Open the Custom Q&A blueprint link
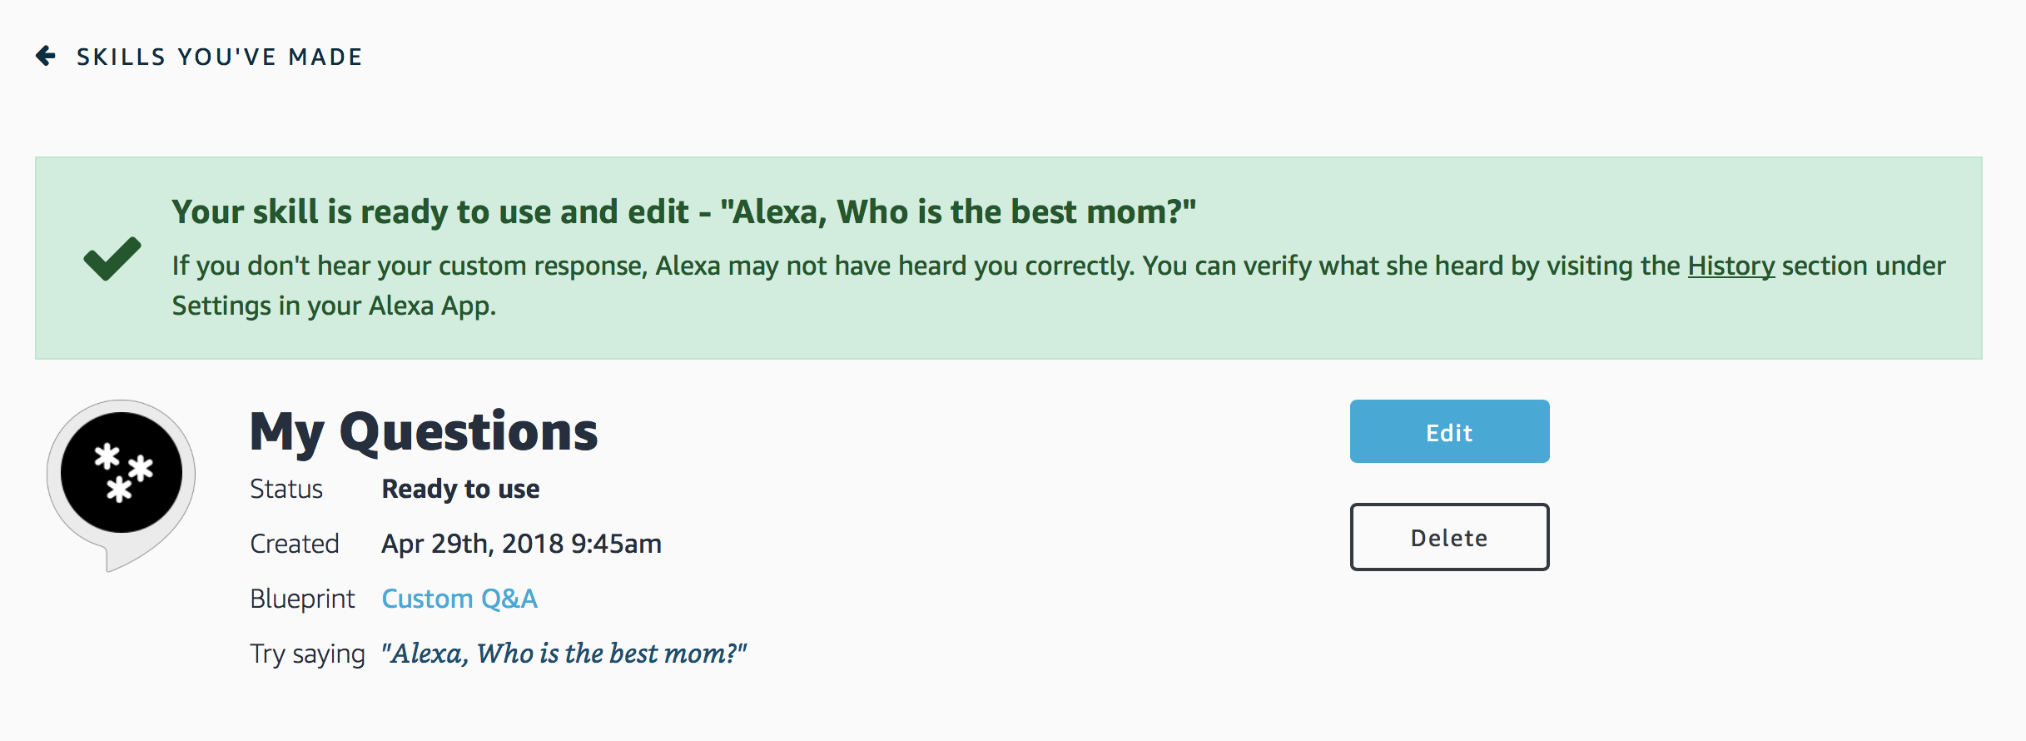Image resolution: width=2026 pixels, height=741 pixels. coord(459,599)
